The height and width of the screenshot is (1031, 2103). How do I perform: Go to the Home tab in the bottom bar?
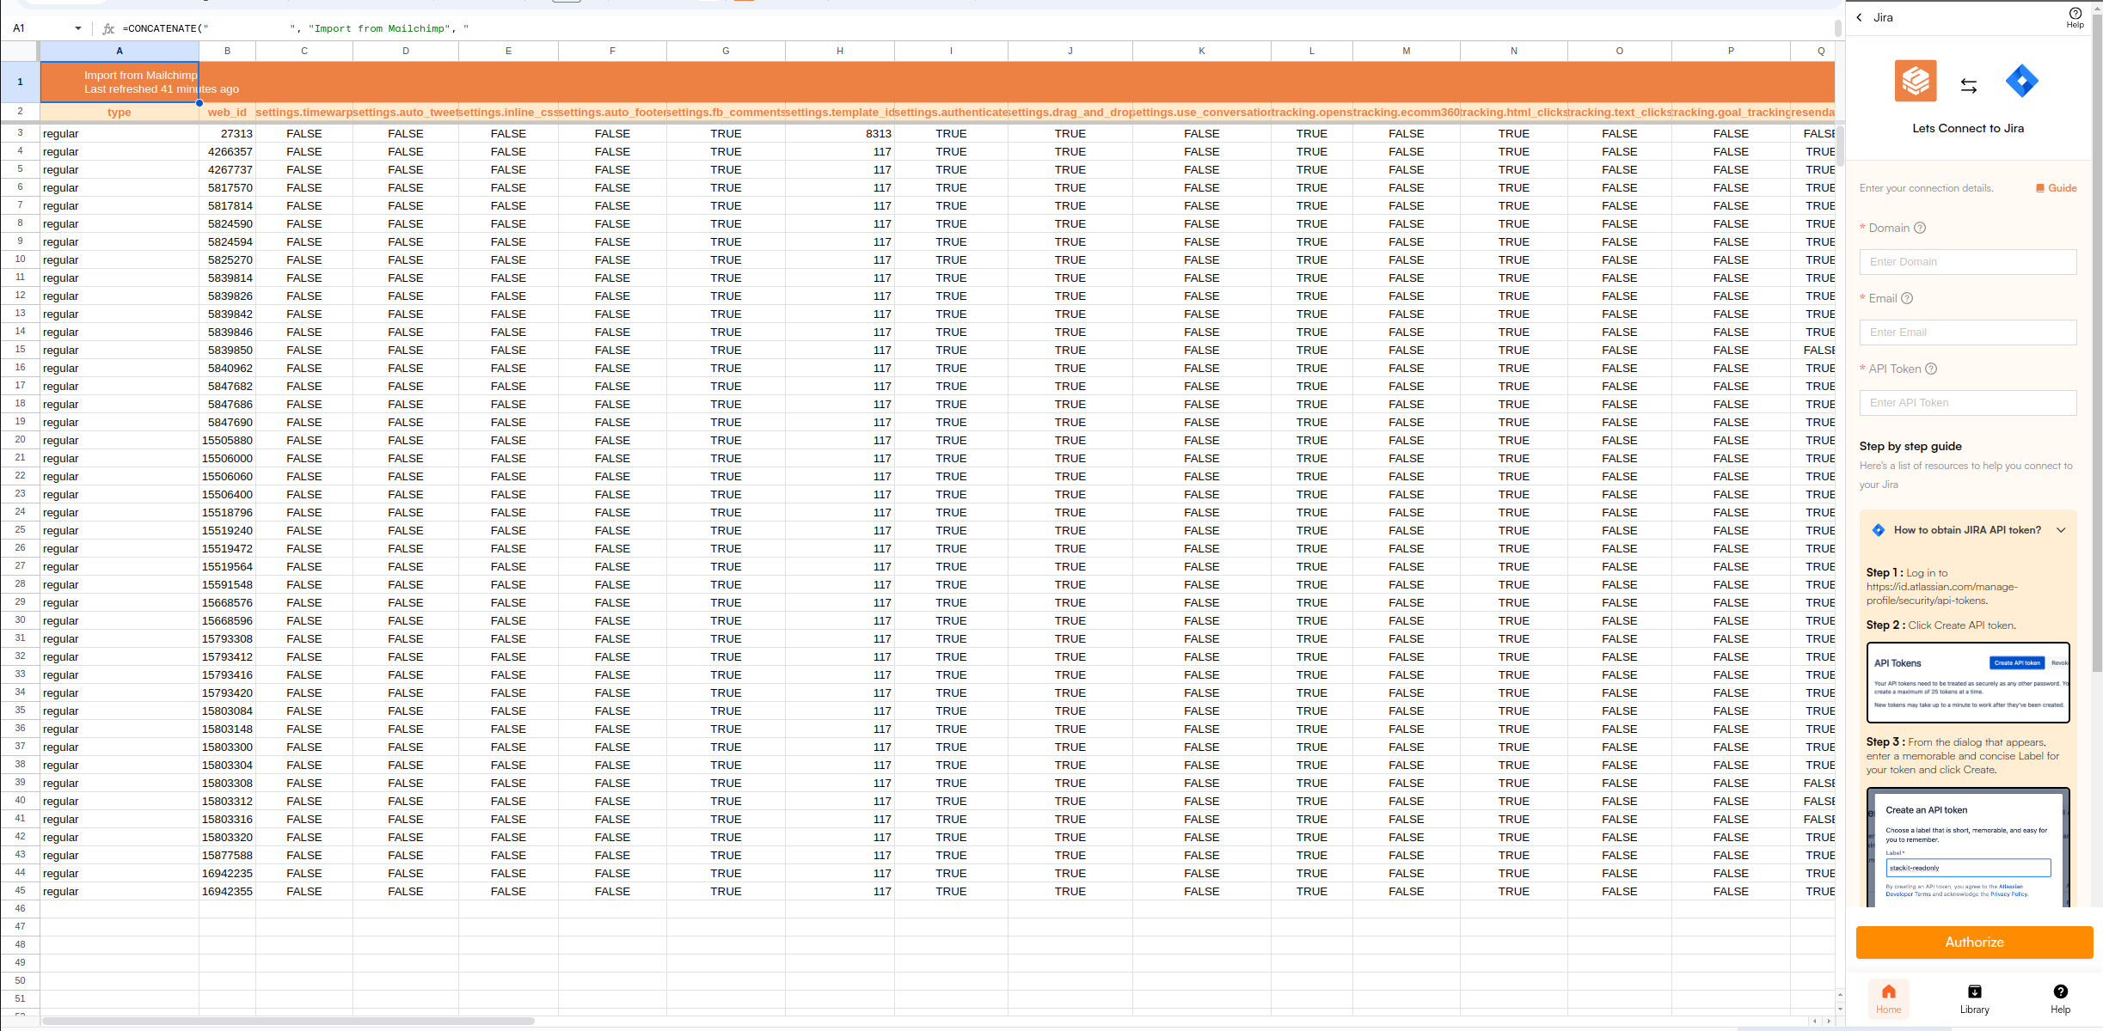point(1888,999)
